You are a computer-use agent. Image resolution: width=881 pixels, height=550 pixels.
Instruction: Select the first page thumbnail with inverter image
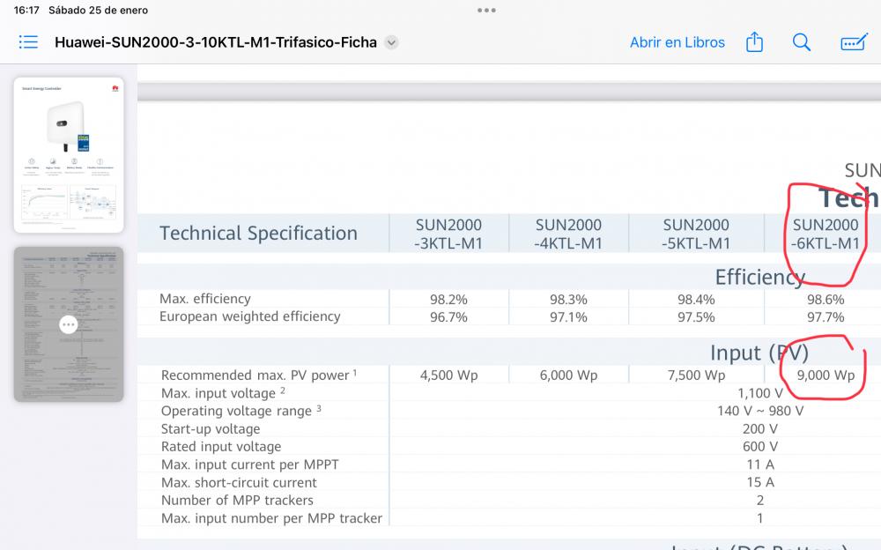[69, 154]
